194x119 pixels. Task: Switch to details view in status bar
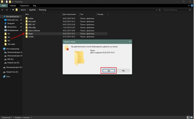188,117
